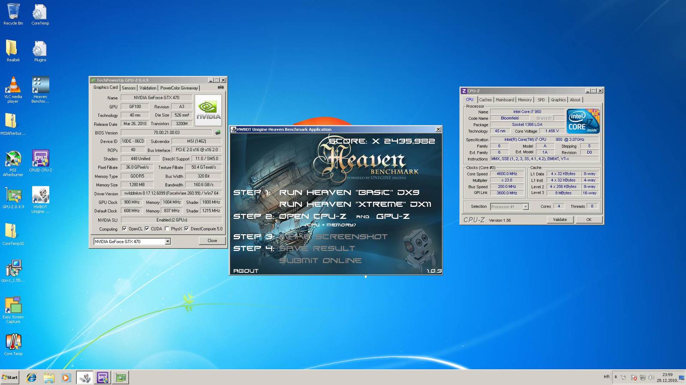Click the Close button in GPU-Z

[212, 241]
